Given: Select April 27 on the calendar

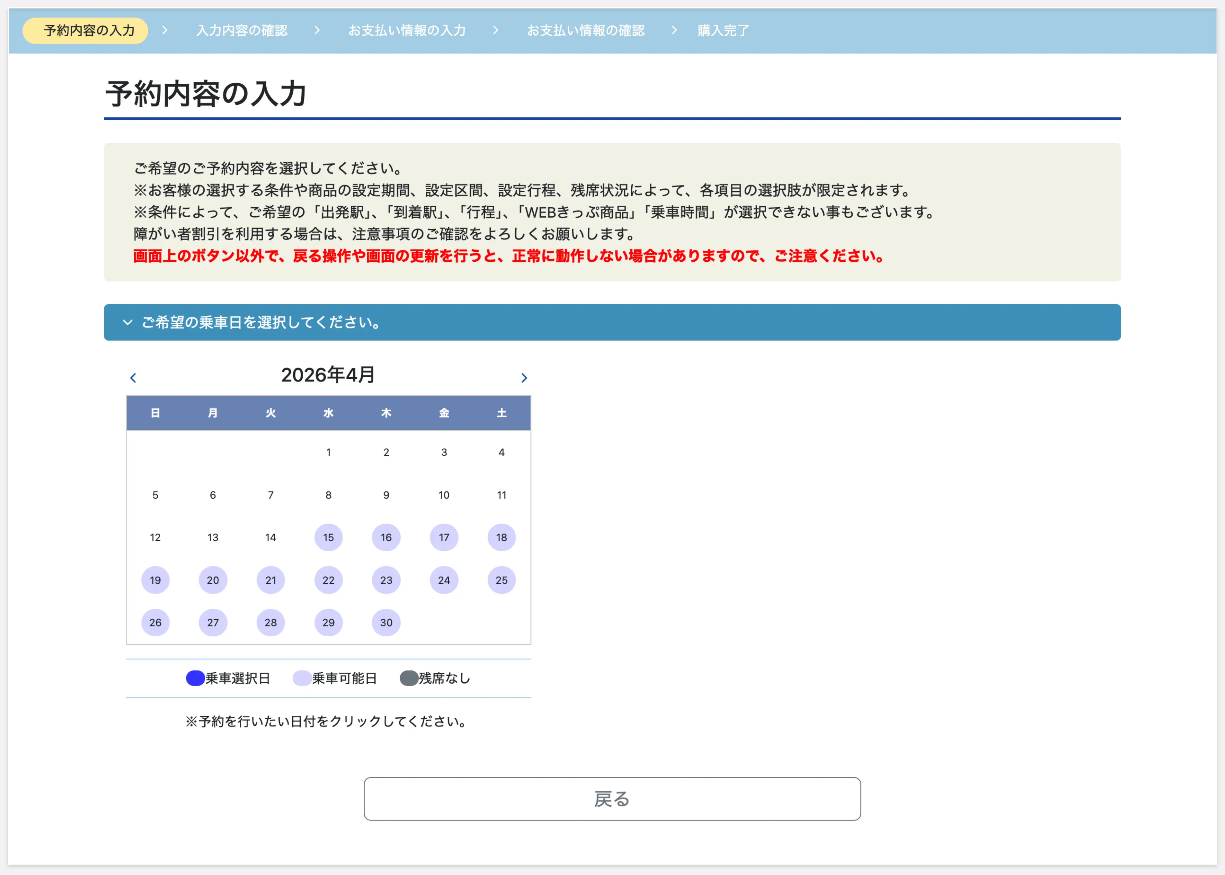Looking at the screenshot, I should pyautogui.click(x=213, y=622).
